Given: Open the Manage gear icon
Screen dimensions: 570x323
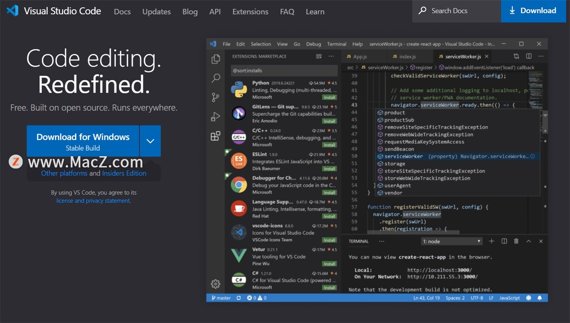Looking at the screenshot, I should [216, 283].
